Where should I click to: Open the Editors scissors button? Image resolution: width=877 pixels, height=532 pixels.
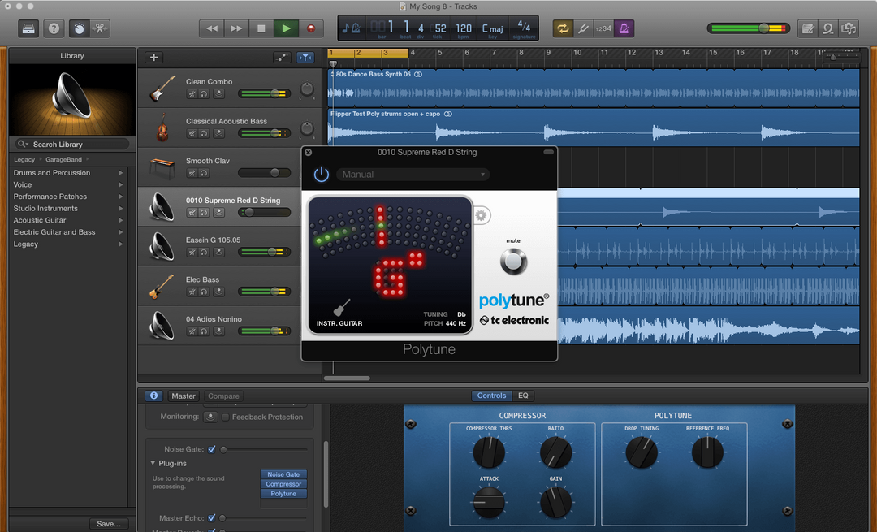pos(100,28)
